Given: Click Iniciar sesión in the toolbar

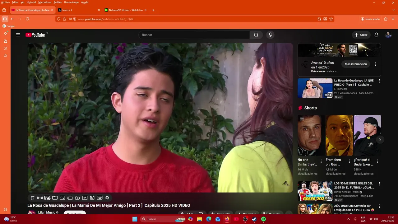Looking at the screenshot, I should point(370,19).
